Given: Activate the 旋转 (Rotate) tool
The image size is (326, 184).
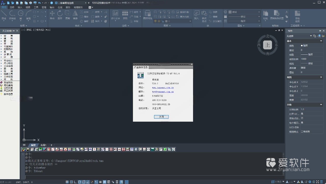Looking at the screenshot, I should click(60, 15).
